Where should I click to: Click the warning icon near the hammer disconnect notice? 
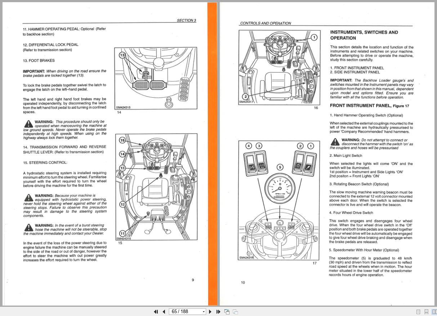335,142
